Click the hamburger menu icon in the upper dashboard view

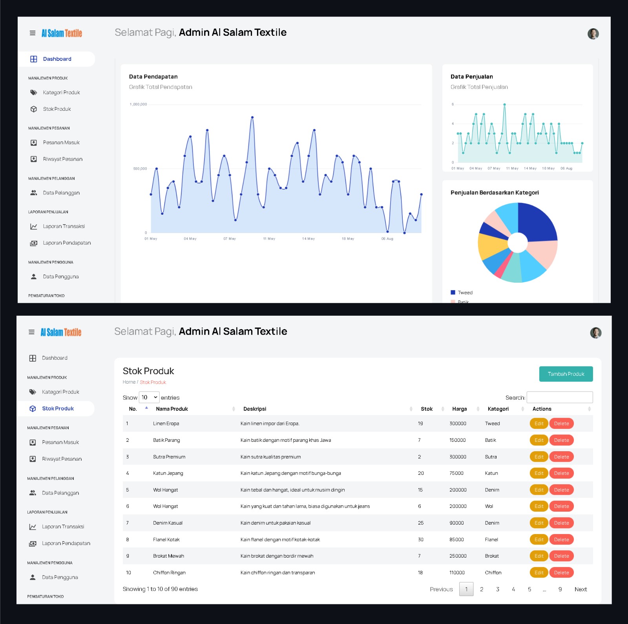click(x=33, y=33)
